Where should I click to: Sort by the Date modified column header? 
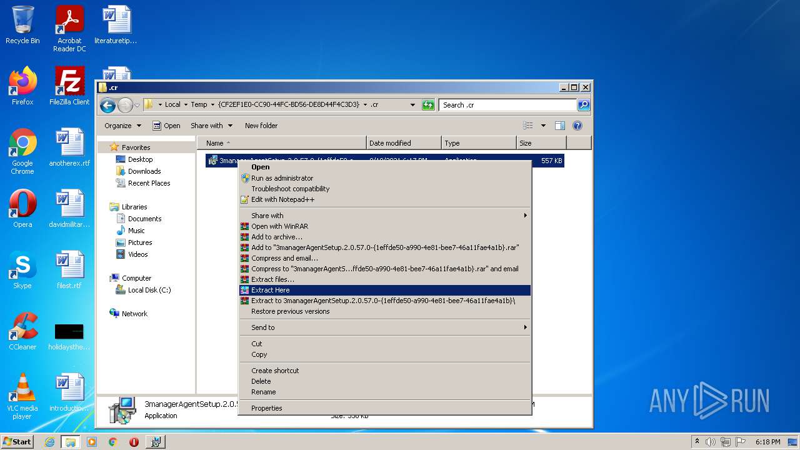(x=404, y=143)
